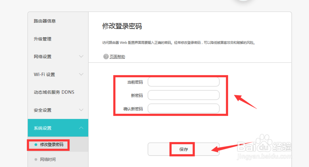Click the question mark help icon
309x167 pixels.
106,57
